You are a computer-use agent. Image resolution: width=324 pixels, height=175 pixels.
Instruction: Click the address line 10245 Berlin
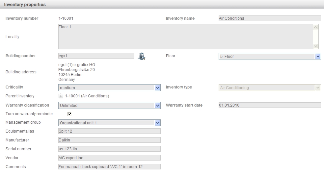(x=69, y=74)
